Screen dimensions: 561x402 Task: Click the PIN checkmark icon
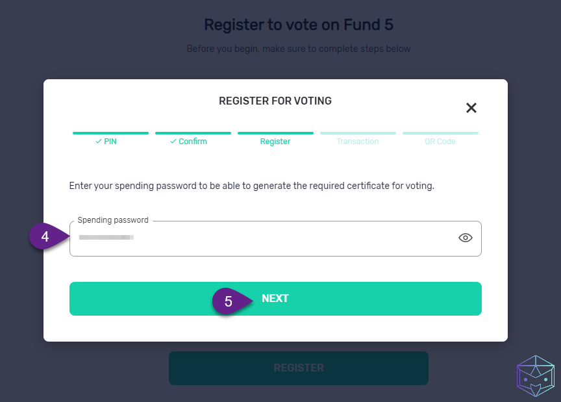coord(99,142)
